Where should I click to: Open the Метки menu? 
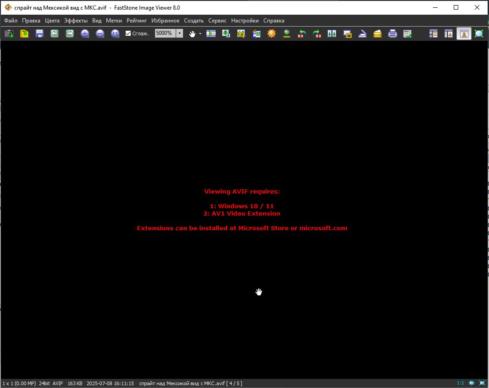point(114,21)
